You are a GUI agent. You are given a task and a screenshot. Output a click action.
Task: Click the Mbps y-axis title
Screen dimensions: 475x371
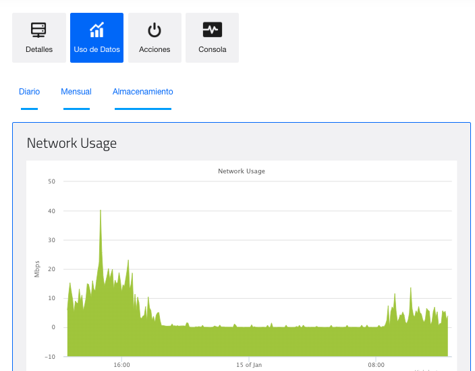pos(37,268)
